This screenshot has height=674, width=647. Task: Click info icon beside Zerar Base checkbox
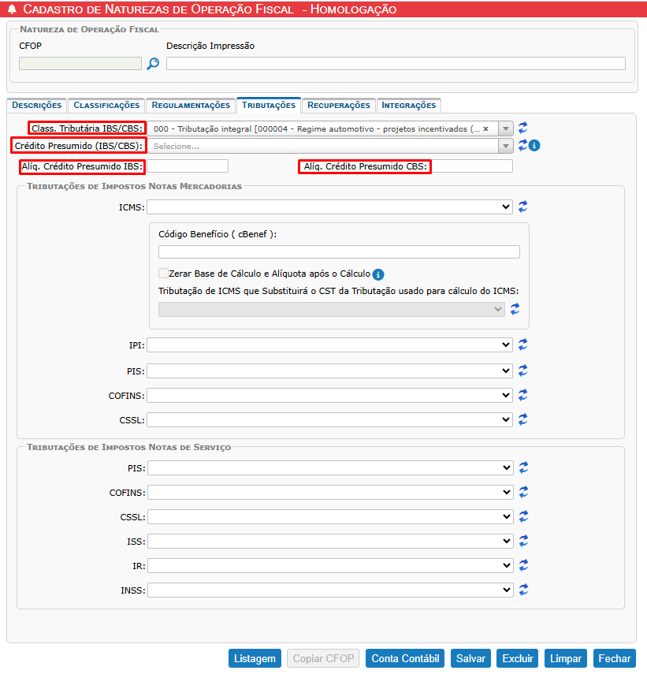tap(378, 274)
